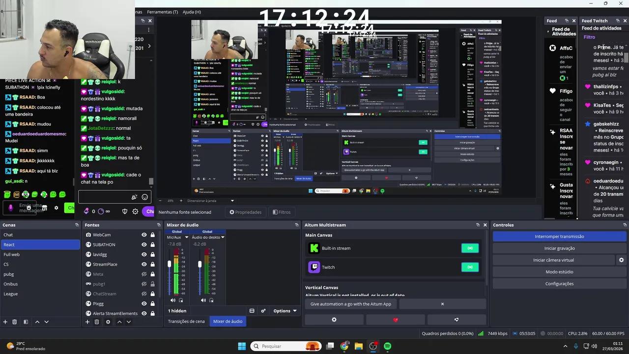
Task: Open emoji picker in Twitch chat input
Action: tap(145, 197)
